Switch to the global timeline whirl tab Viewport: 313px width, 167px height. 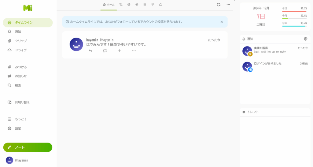pos(137,5)
